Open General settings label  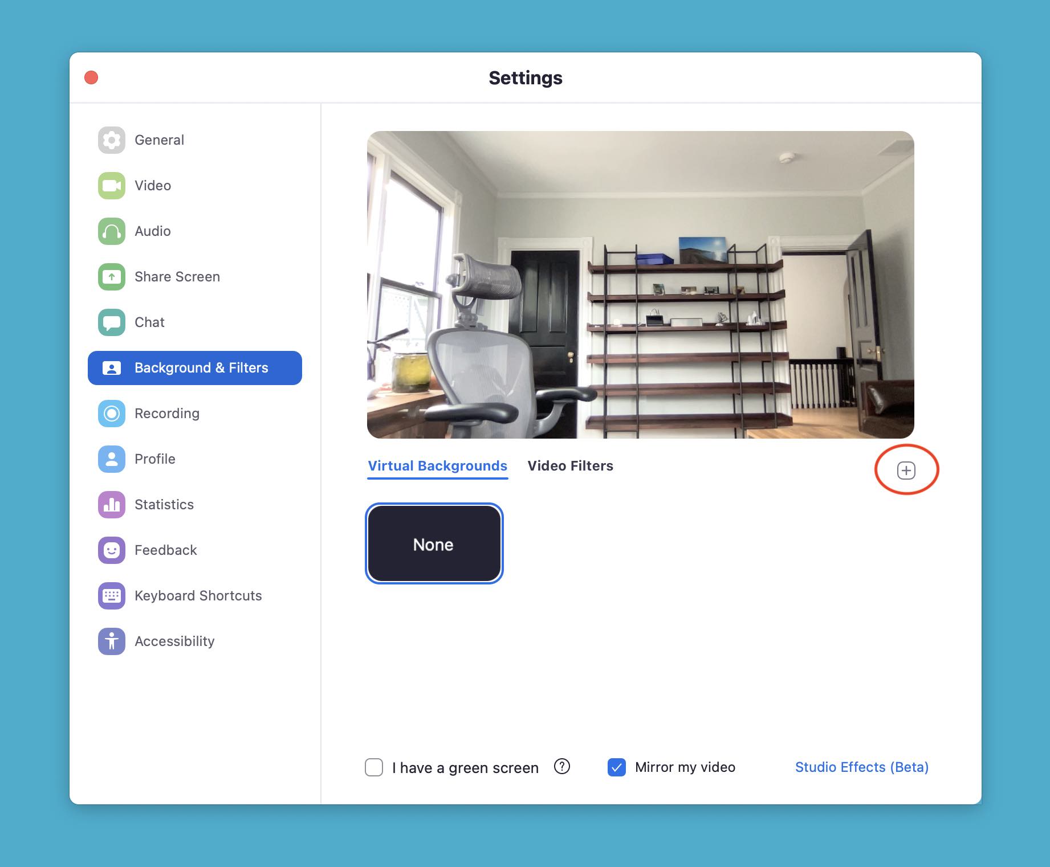(x=159, y=140)
